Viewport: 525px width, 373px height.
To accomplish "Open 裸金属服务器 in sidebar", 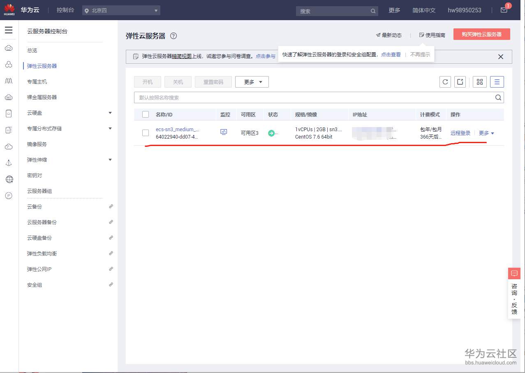I will (42, 97).
